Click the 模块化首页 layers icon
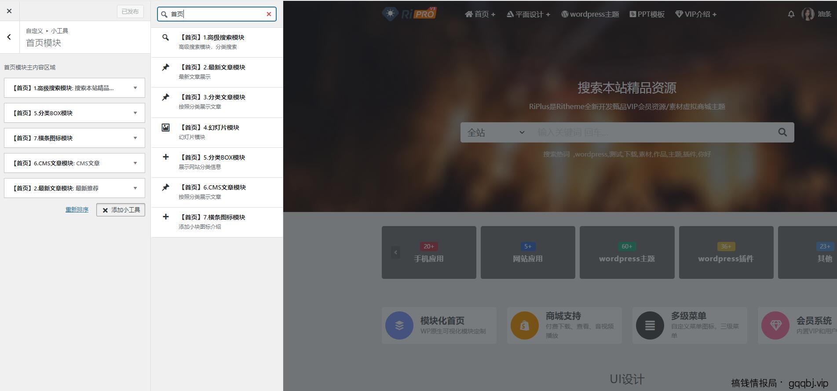 399,325
